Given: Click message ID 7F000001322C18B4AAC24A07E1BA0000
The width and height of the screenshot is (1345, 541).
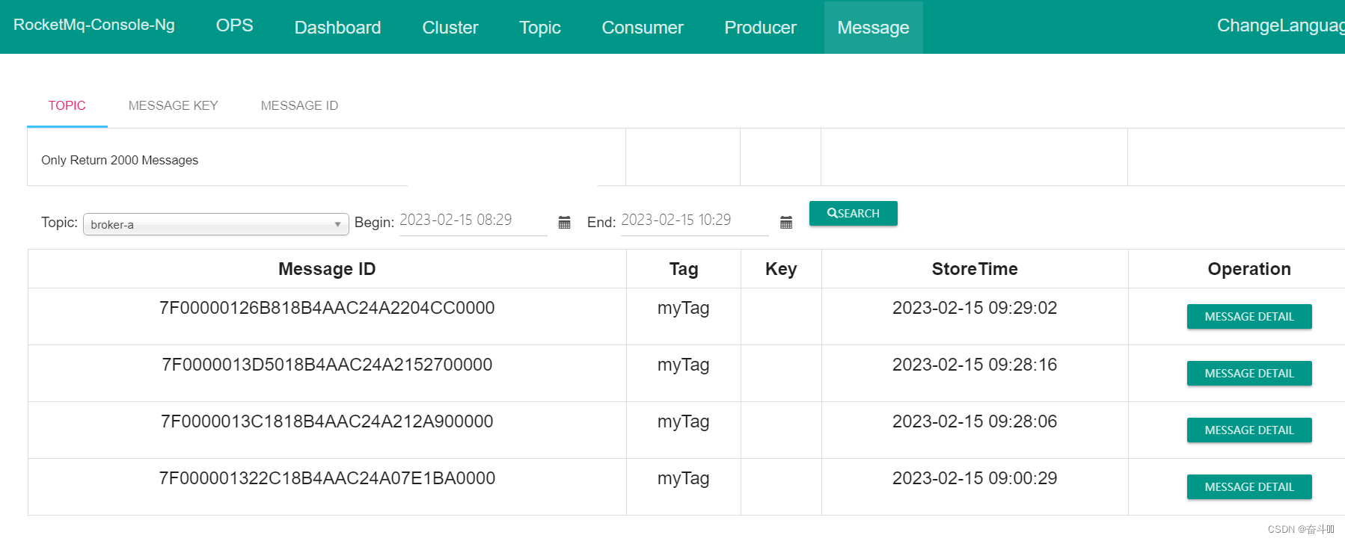Looking at the screenshot, I should click(x=327, y=478).
